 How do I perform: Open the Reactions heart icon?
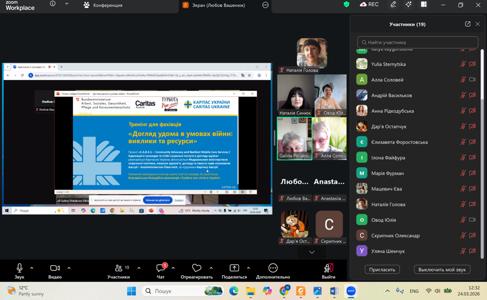197,268
